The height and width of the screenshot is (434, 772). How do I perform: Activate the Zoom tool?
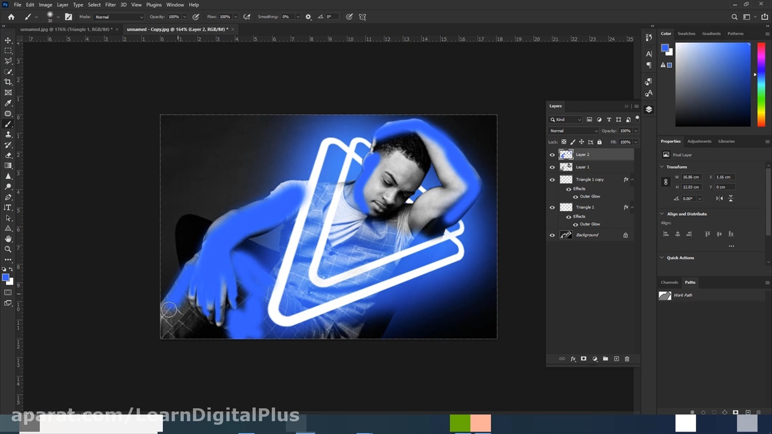8,249
